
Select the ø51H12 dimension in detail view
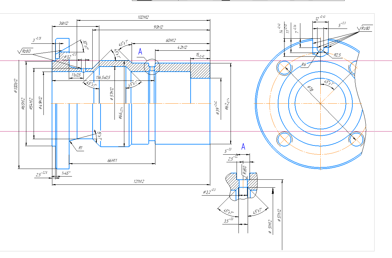coord(270,227)
